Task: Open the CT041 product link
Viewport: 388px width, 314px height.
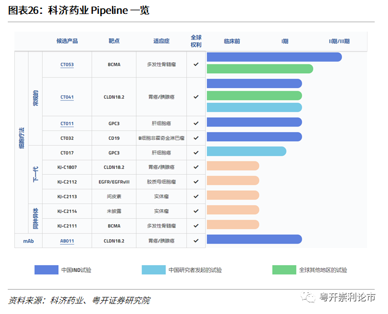Action: pos(67,97)
